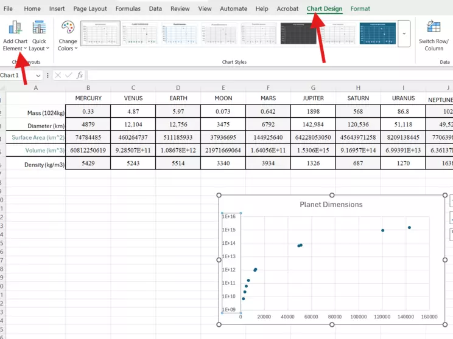Open the Insert tab

coord(57,9)
